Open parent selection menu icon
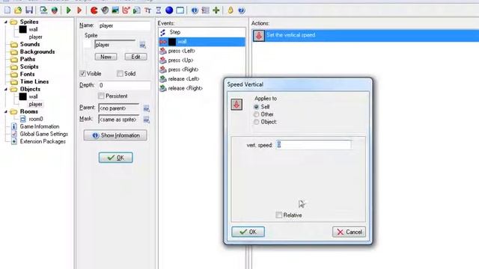Viewport: 479px width, 269px height. [147, 108]
